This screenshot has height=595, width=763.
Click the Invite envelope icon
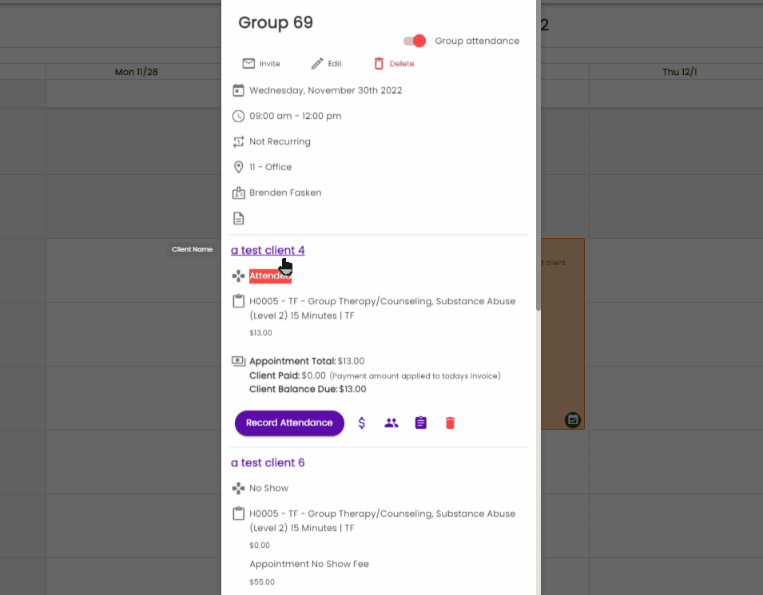(248, 64)
